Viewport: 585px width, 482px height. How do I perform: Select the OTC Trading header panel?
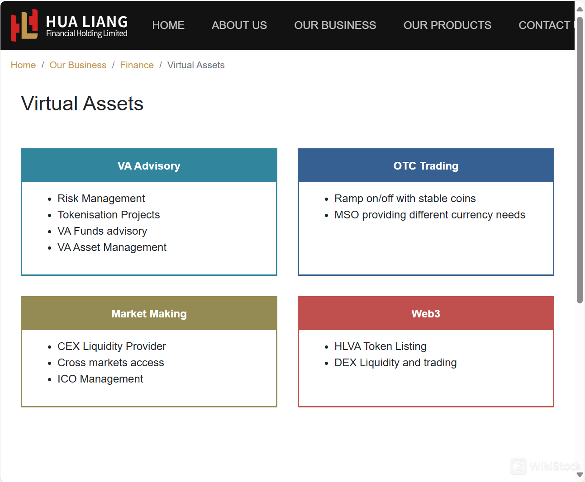425,165
